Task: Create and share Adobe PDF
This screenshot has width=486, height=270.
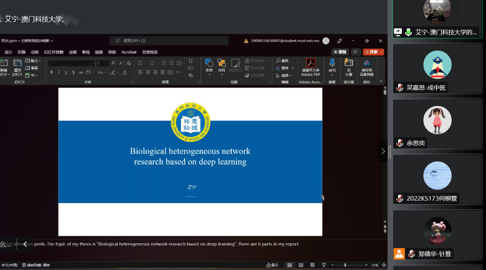Action: click(x=311, y=67)
